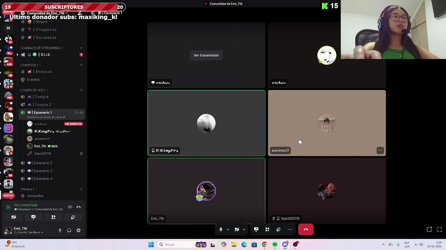The image size is (446, 250).
Task: Add channel to CHATS DE VOZ
Action: pyautogui.click(x=81, y=90)
